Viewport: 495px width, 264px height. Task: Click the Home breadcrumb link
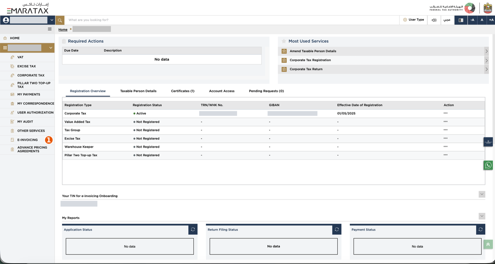[x=63, y=30]
